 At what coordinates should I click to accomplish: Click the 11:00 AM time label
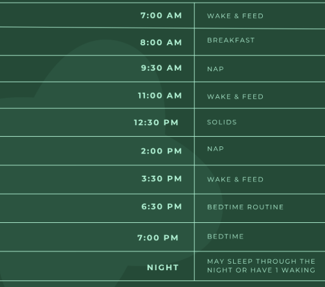(160, 95)
